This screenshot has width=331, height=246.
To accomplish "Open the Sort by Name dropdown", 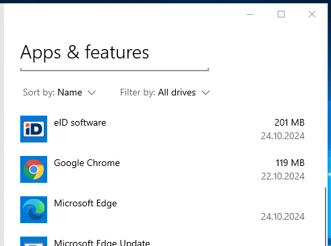I will (x=59, y=92).
